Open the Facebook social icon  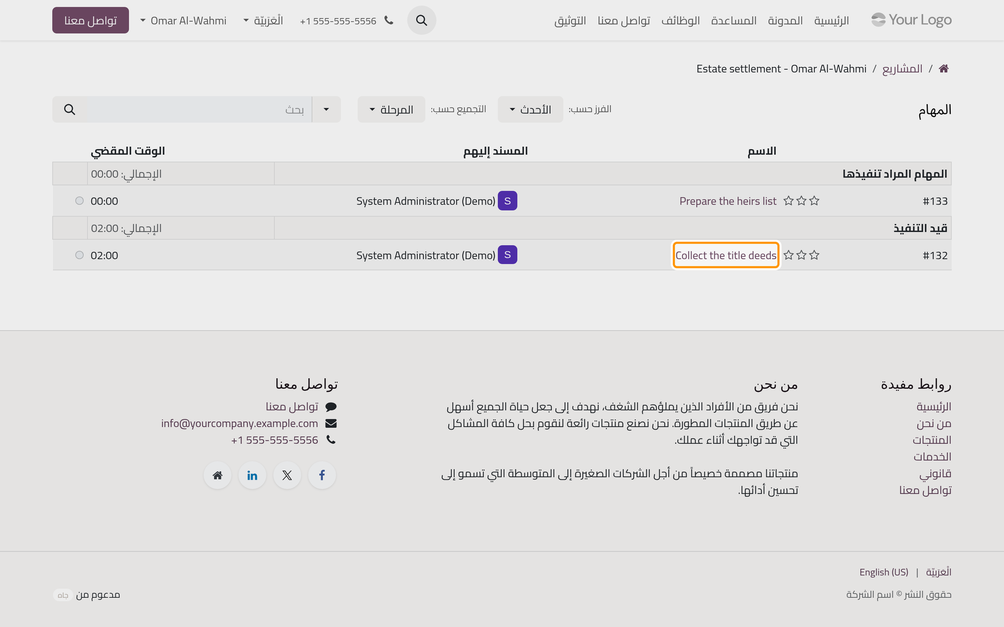coord(322,475)
